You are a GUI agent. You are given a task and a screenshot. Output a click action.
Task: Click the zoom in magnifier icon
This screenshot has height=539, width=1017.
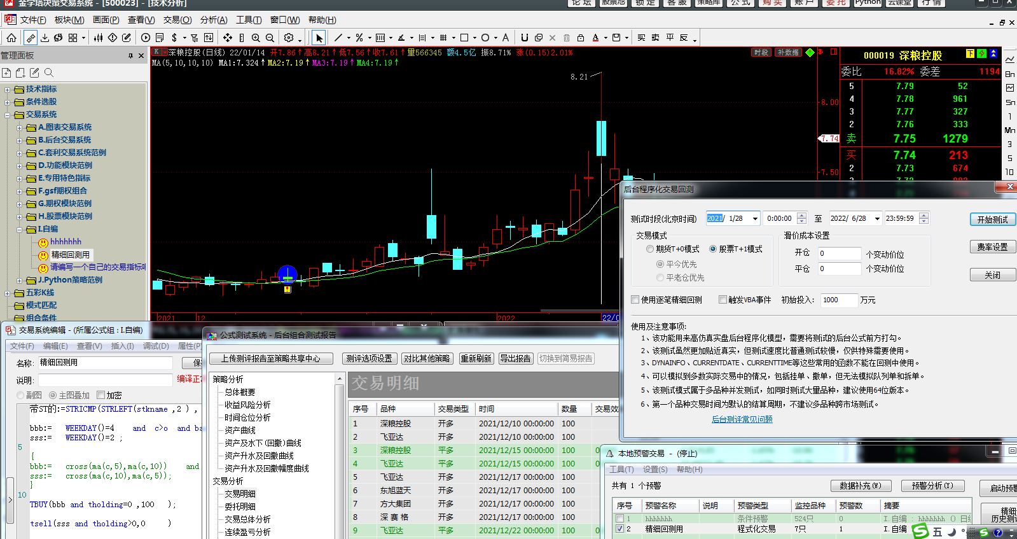[x=256, y=38]
